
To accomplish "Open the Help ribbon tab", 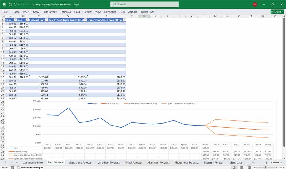I will (122, 12).
